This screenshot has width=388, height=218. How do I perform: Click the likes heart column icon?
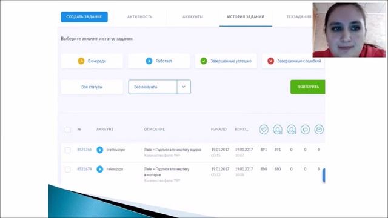264,130
